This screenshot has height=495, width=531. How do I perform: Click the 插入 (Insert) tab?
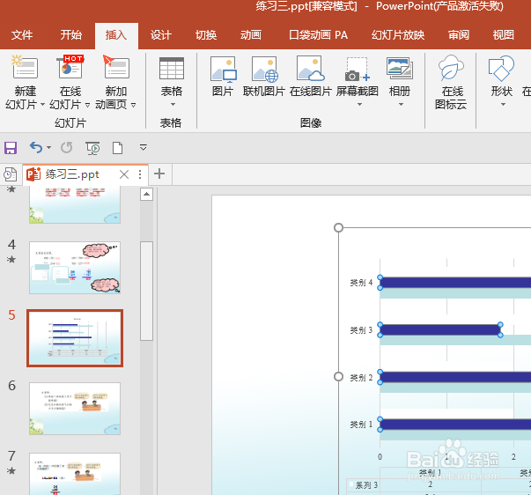(116, 35)
